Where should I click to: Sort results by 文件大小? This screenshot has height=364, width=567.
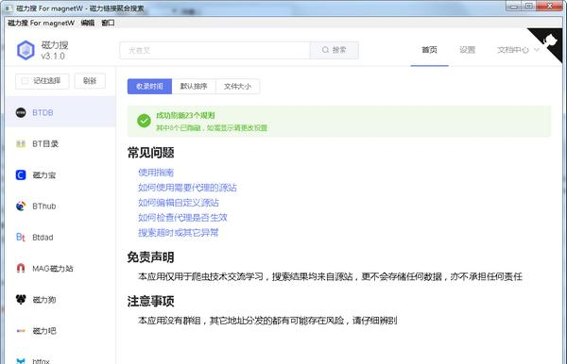[237, 87]
